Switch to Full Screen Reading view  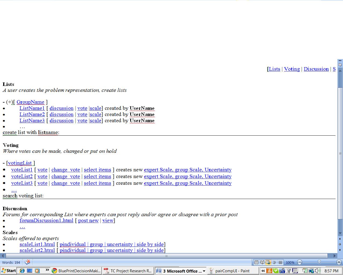click(262, 262)
